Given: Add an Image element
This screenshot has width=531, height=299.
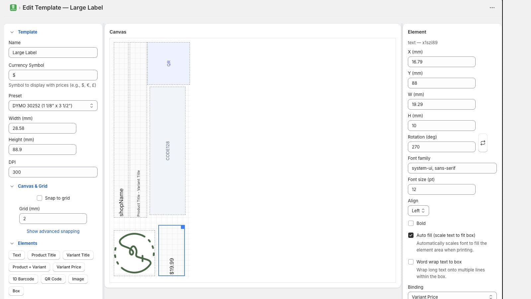Looking at the screenshot, I should (x=78, y=279).
